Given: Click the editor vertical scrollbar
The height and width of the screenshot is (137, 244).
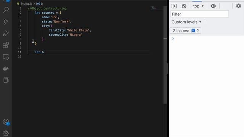Looking at the screenshot, I should pyautogui.click(x=165, y=55).
